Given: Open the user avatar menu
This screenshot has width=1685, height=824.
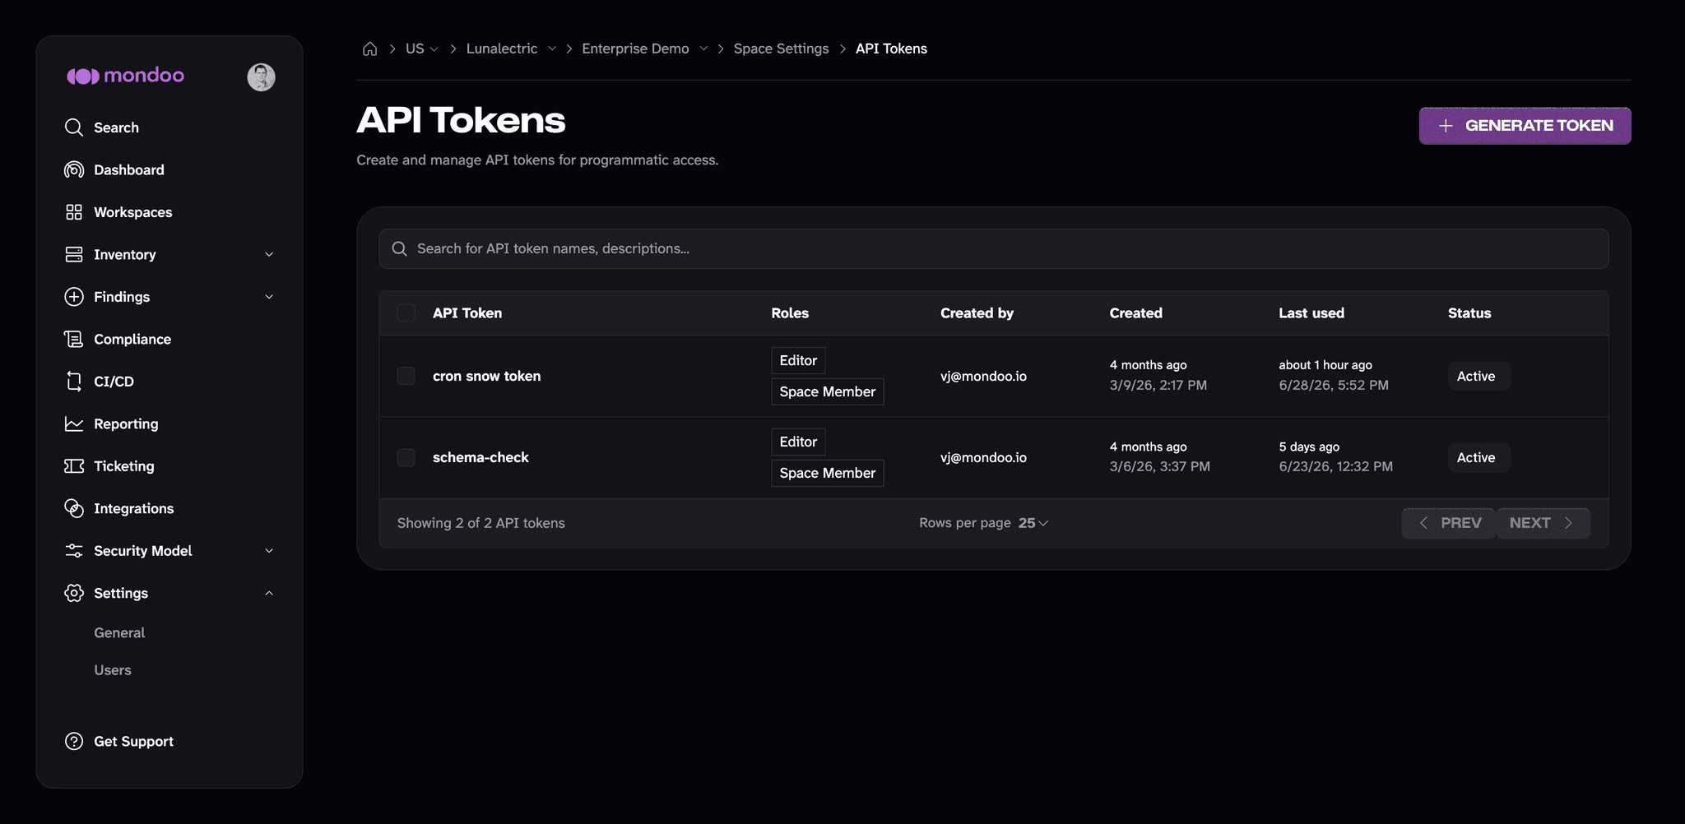Looking at the screenshot, I should tap(261, 76).
